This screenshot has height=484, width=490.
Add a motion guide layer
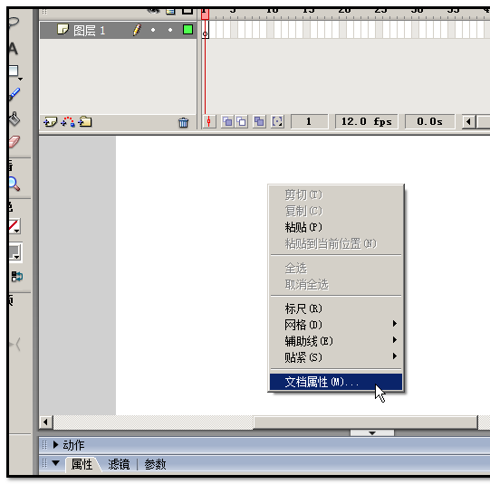[68, 122]
